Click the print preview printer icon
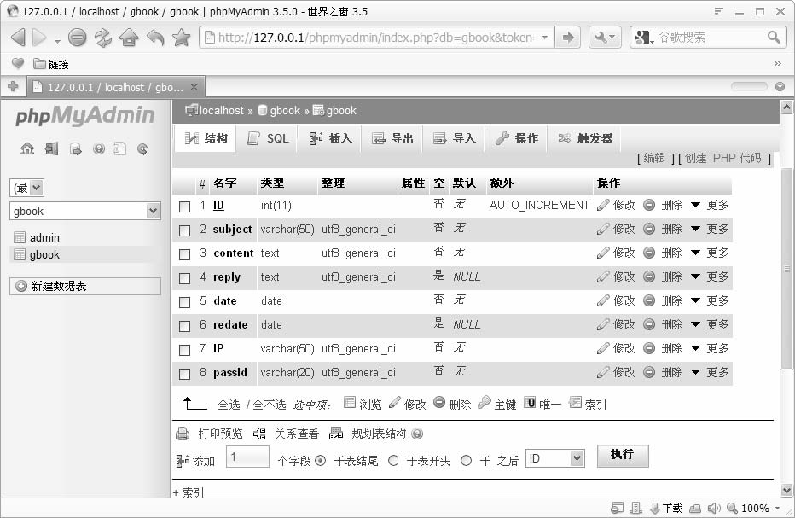This screenshot has width=795, height=518. click(183, 434)
